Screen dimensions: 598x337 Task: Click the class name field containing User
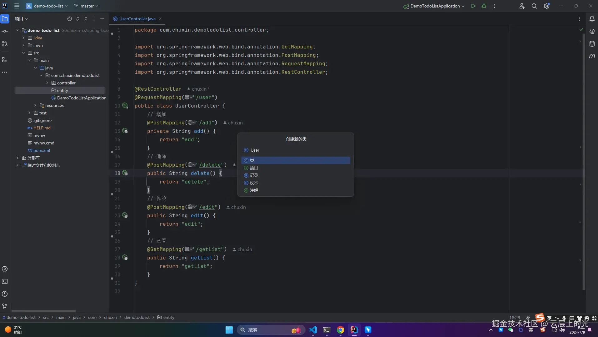tap(296, 150)
